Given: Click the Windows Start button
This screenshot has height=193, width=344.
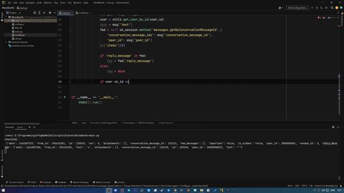Looking at the screenshot, I should point(3,190).
